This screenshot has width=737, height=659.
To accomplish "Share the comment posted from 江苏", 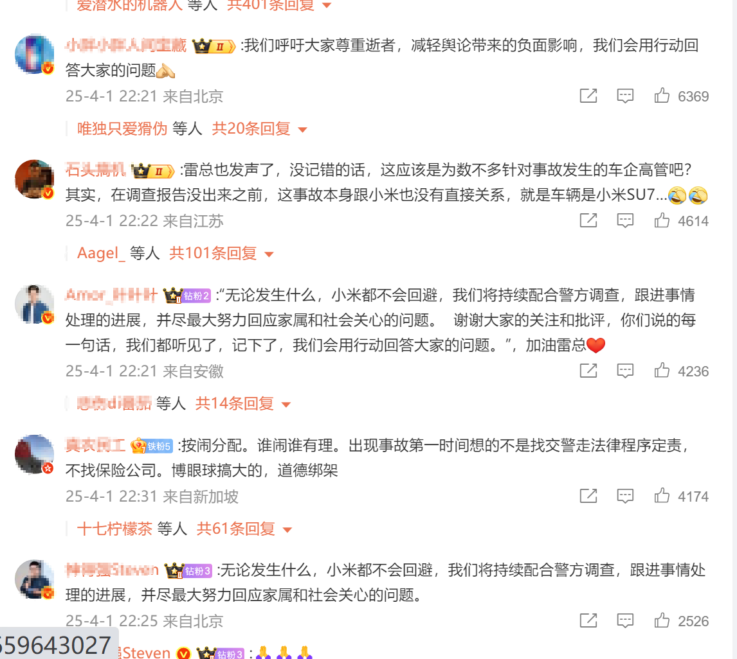I will click(588, 220).
